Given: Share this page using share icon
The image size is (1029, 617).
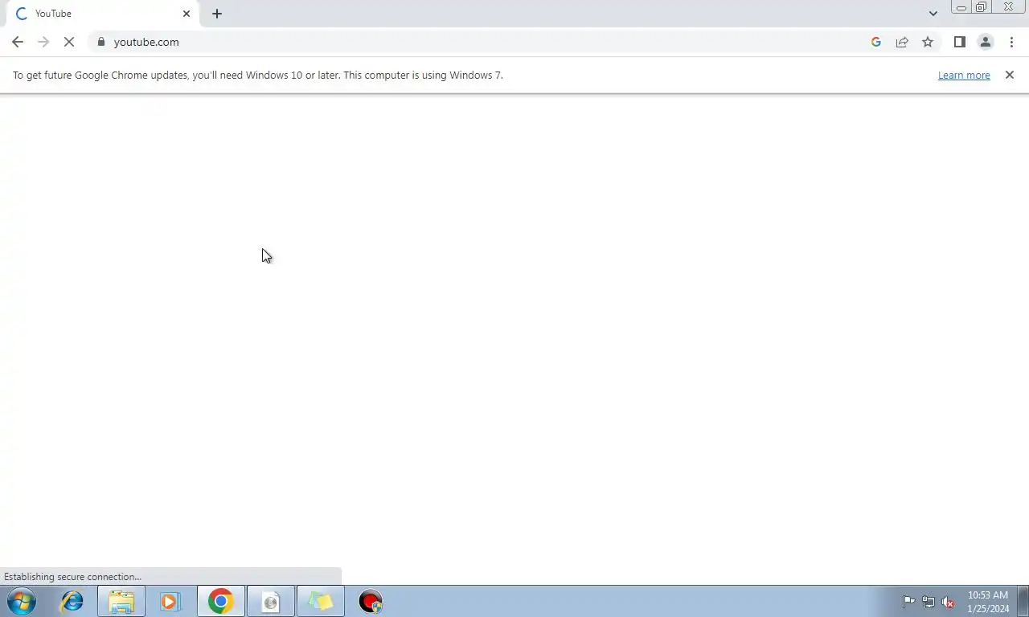Looking at the screenshot, I should coord(902,42).
